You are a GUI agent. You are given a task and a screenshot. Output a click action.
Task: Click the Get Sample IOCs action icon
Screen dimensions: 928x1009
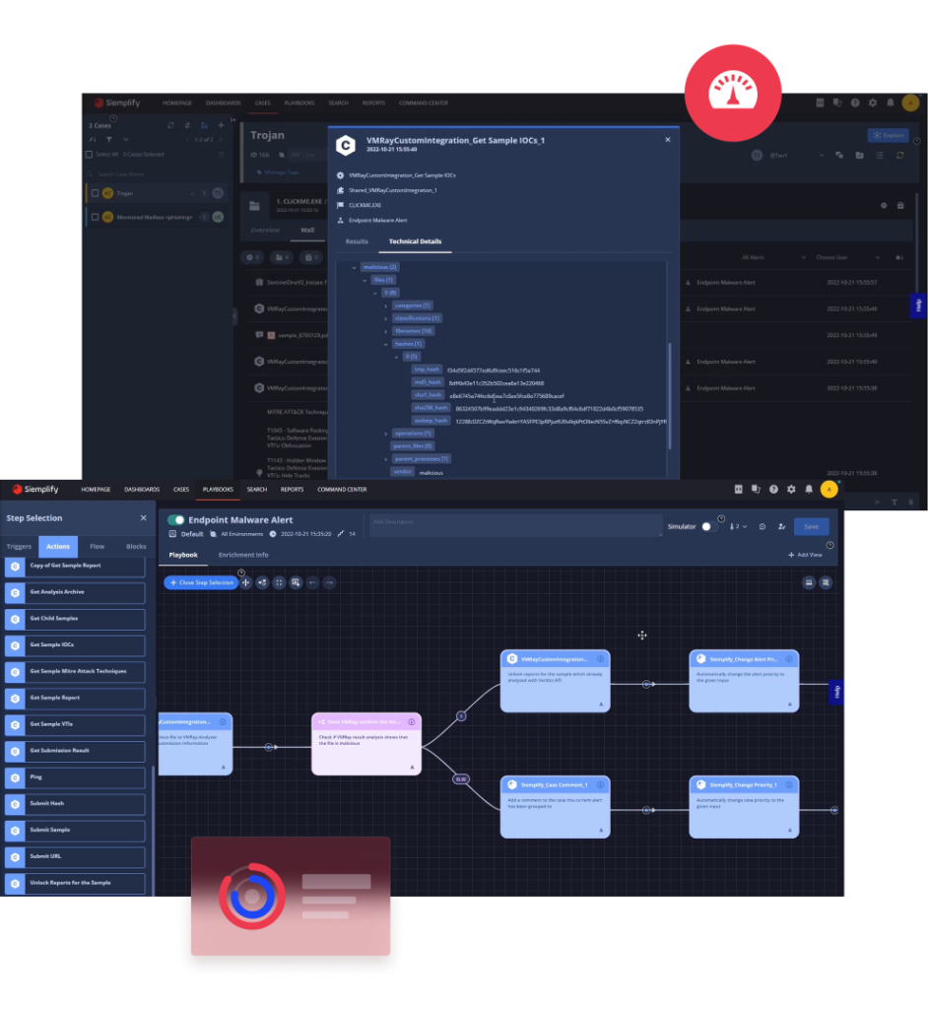(15, 645)
